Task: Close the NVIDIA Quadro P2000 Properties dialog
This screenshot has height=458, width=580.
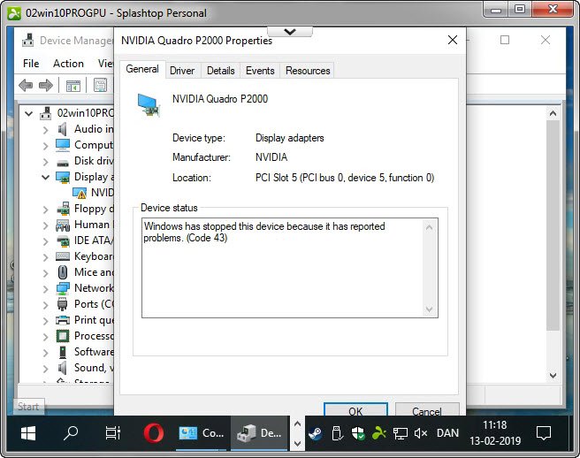Action: 453,40
